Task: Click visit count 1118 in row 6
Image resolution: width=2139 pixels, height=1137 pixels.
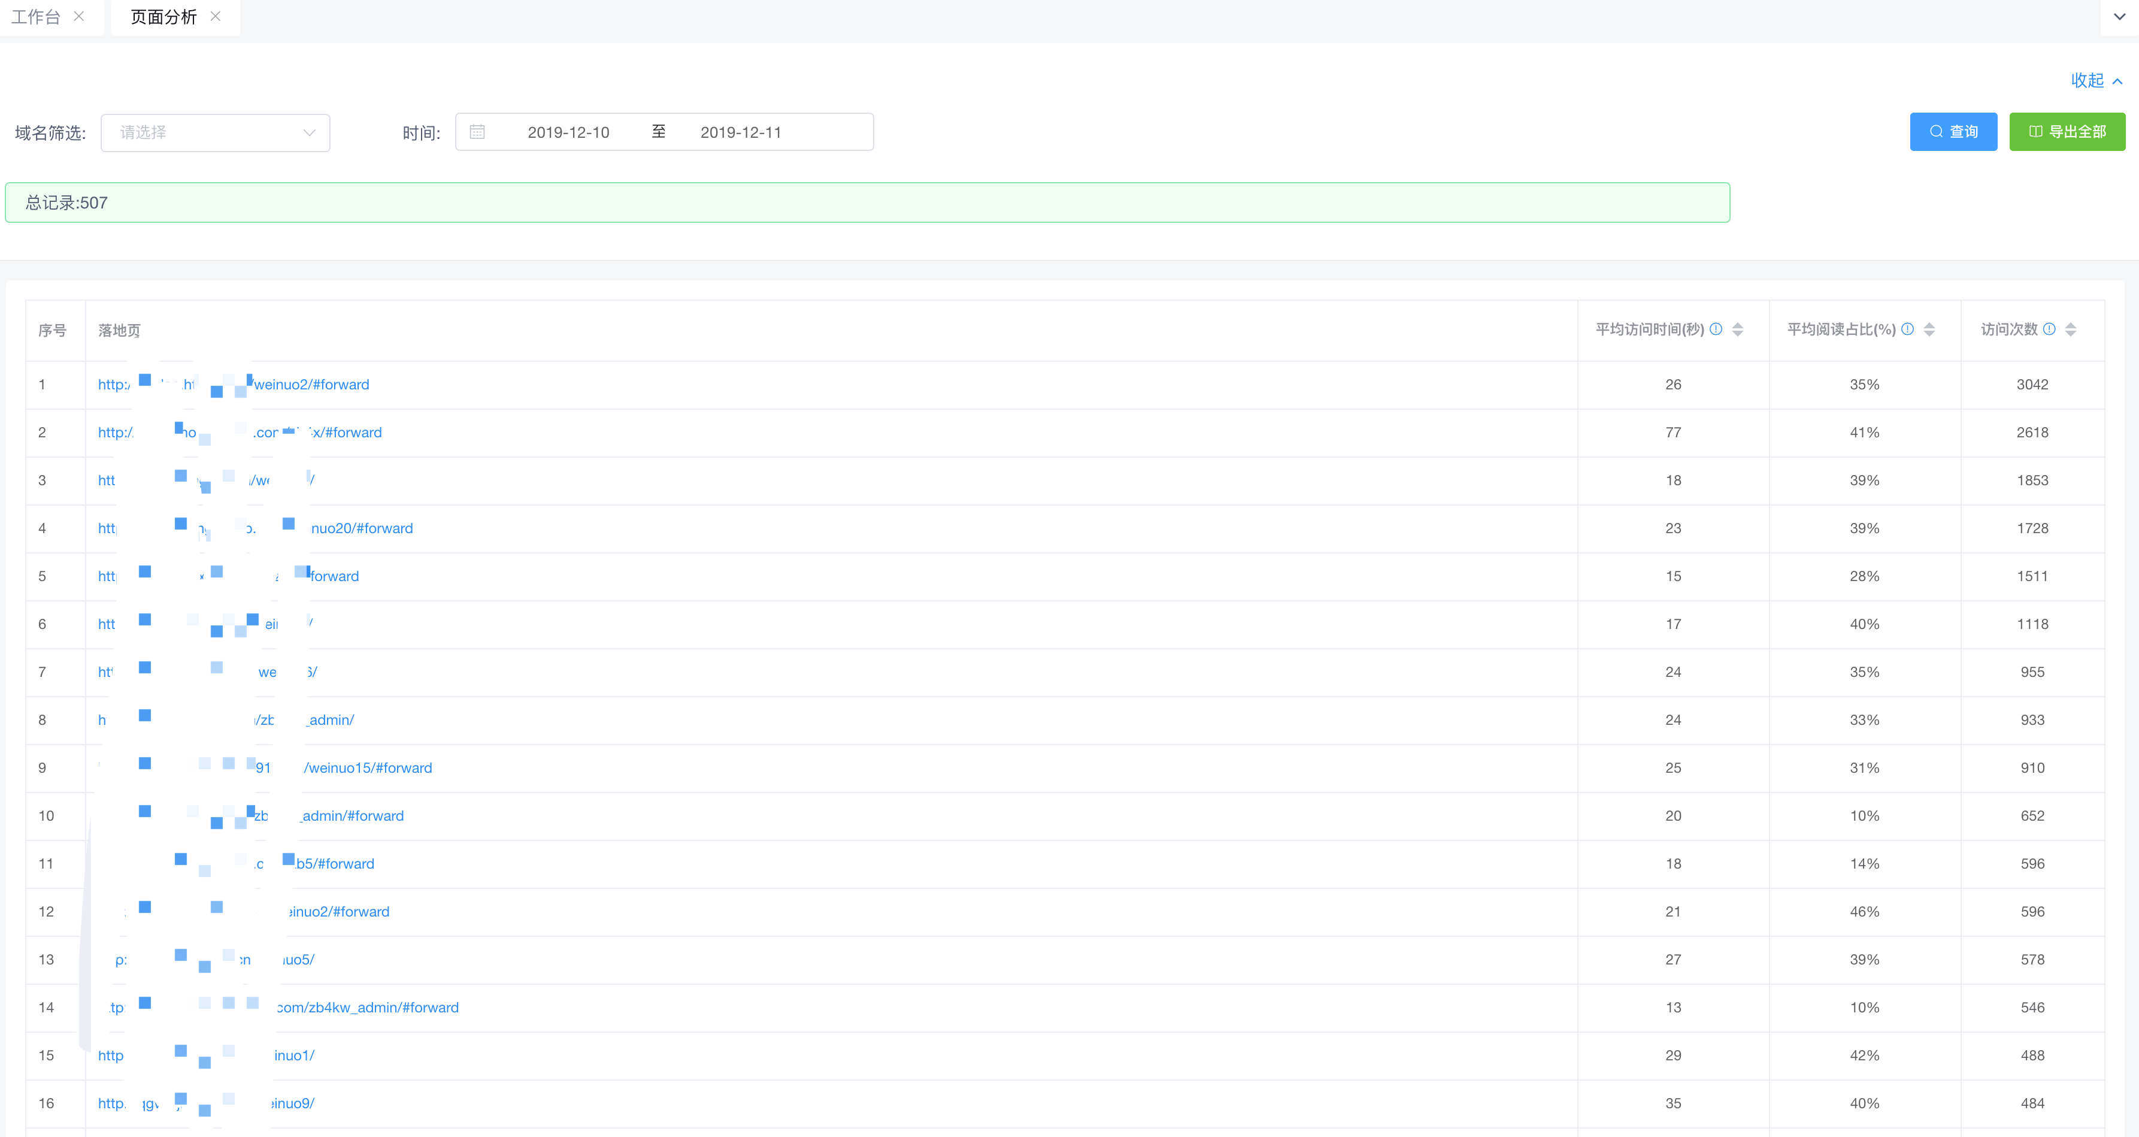Action: click(x=2032, y=625)
